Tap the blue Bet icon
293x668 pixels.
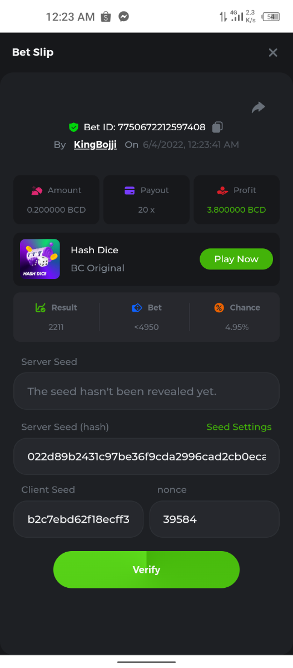click(137, 307)
